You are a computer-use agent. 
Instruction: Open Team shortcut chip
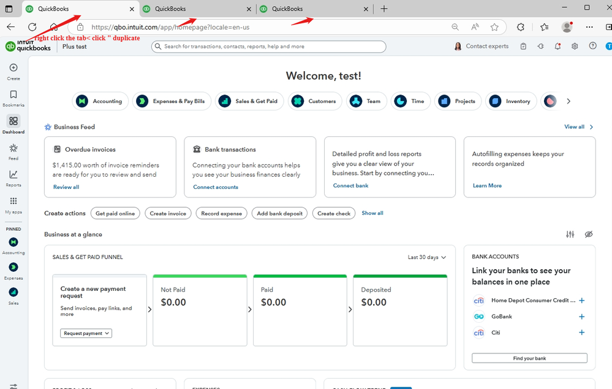pyautogui.click(x=366, y=101)
